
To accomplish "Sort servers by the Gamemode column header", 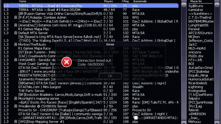I will click(140, 1).
